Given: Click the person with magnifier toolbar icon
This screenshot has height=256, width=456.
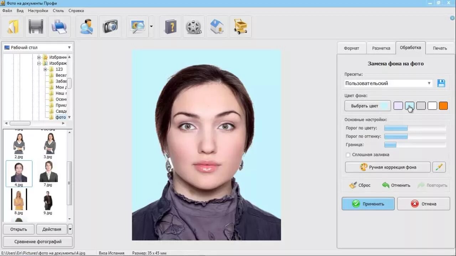Looking at the screenshot, I should pyautogui.click(x=87, y=27).
